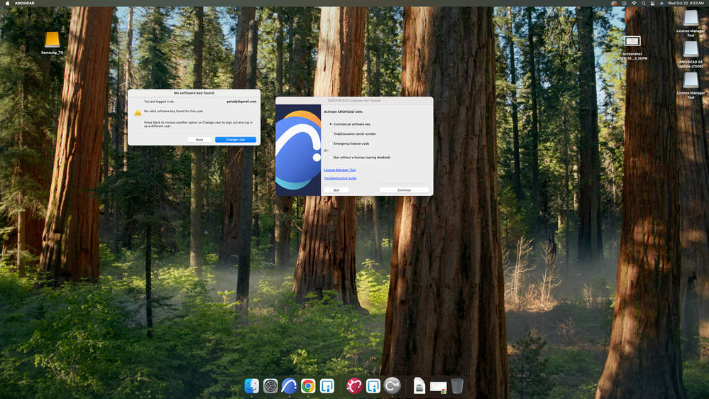Click the ARCHICAD icon in the dock
Viewport: 709px width, 399px height.
[290, 386]
